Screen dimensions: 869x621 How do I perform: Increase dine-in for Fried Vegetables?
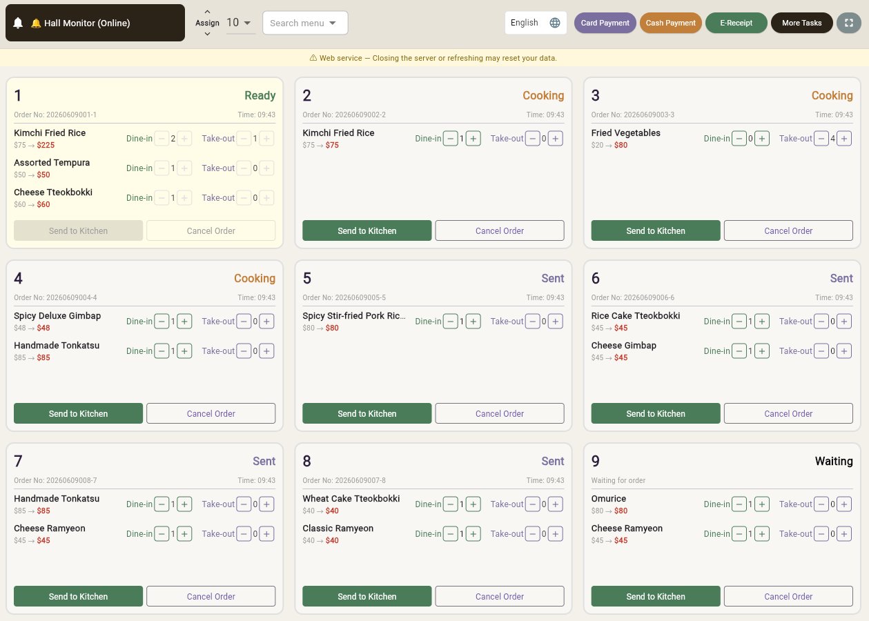point(762,139)
